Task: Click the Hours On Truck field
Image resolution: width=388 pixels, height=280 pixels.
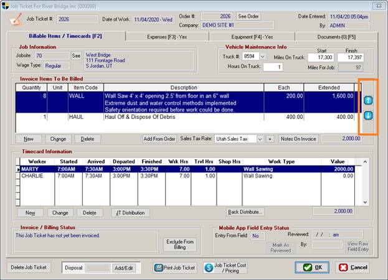Action: (272, 67)
